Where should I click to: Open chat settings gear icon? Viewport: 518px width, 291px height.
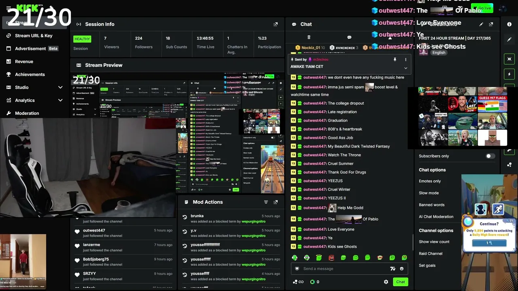pos(386,282)
